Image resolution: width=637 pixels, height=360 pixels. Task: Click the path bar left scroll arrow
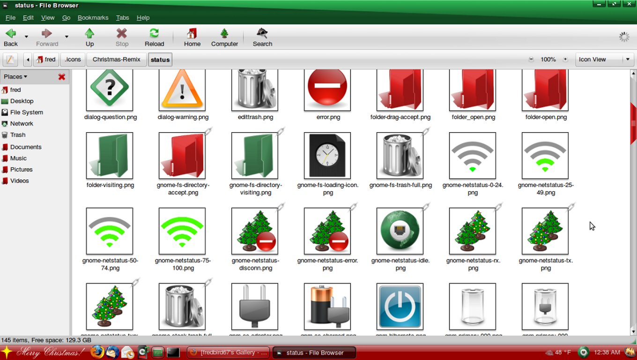28,60
